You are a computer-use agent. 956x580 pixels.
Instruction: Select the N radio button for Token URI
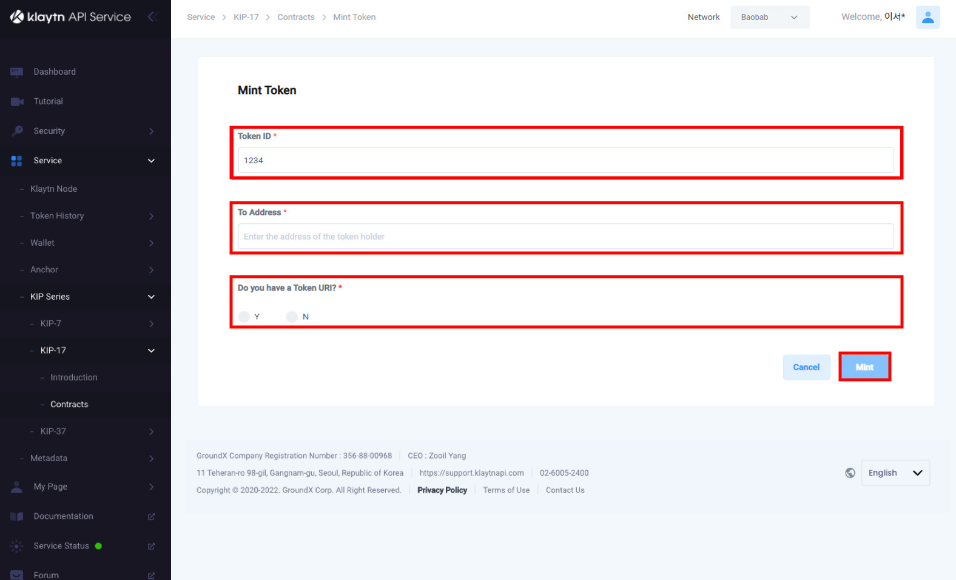pos(292,317)
